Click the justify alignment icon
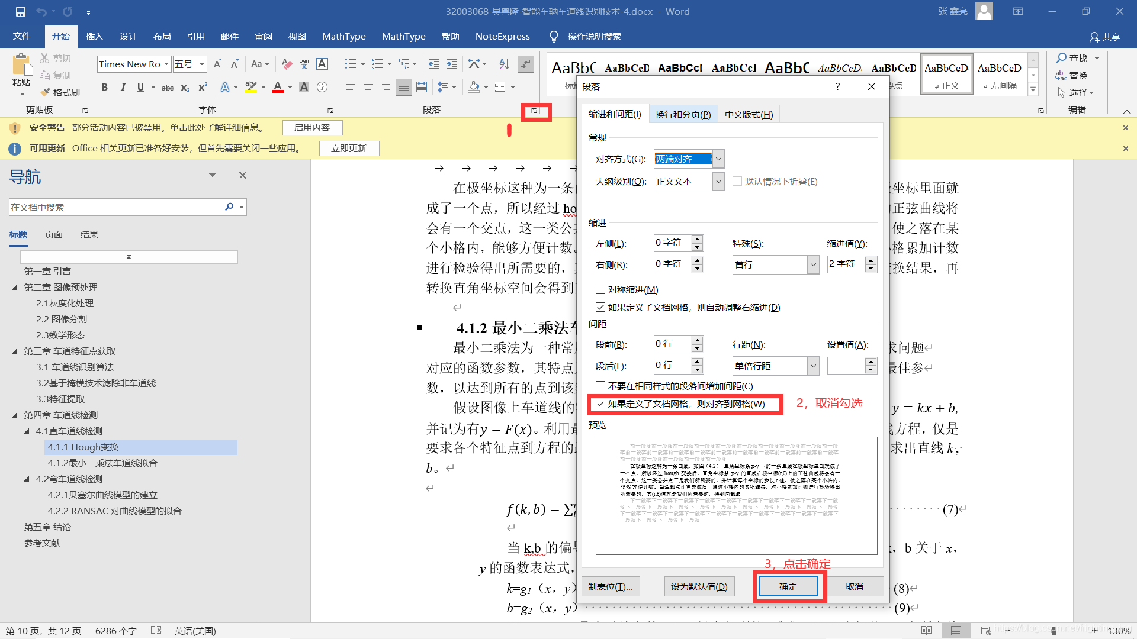The height and width of the screenshot is (639, 1137). (x=404, y=88)
